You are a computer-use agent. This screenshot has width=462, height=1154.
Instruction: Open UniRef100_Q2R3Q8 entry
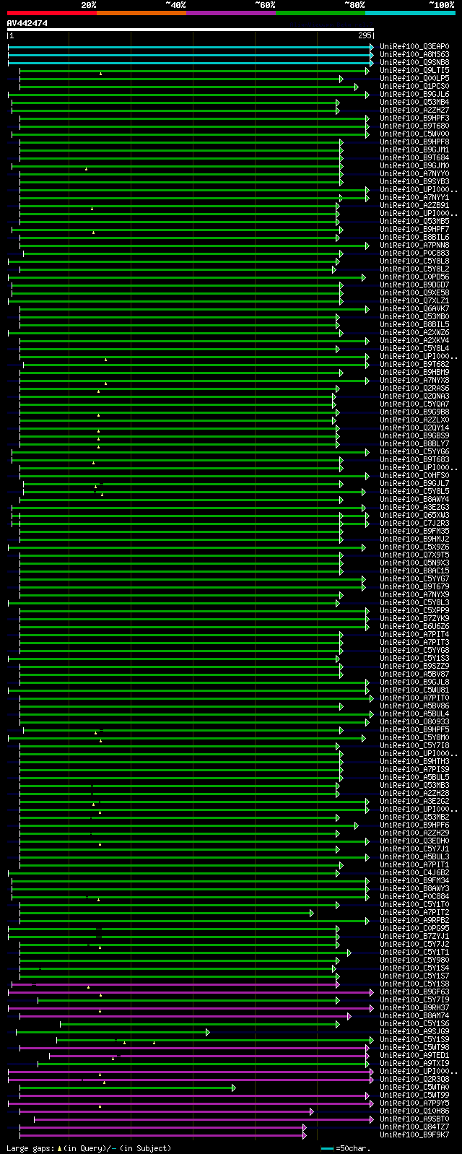click(414, 1079)
